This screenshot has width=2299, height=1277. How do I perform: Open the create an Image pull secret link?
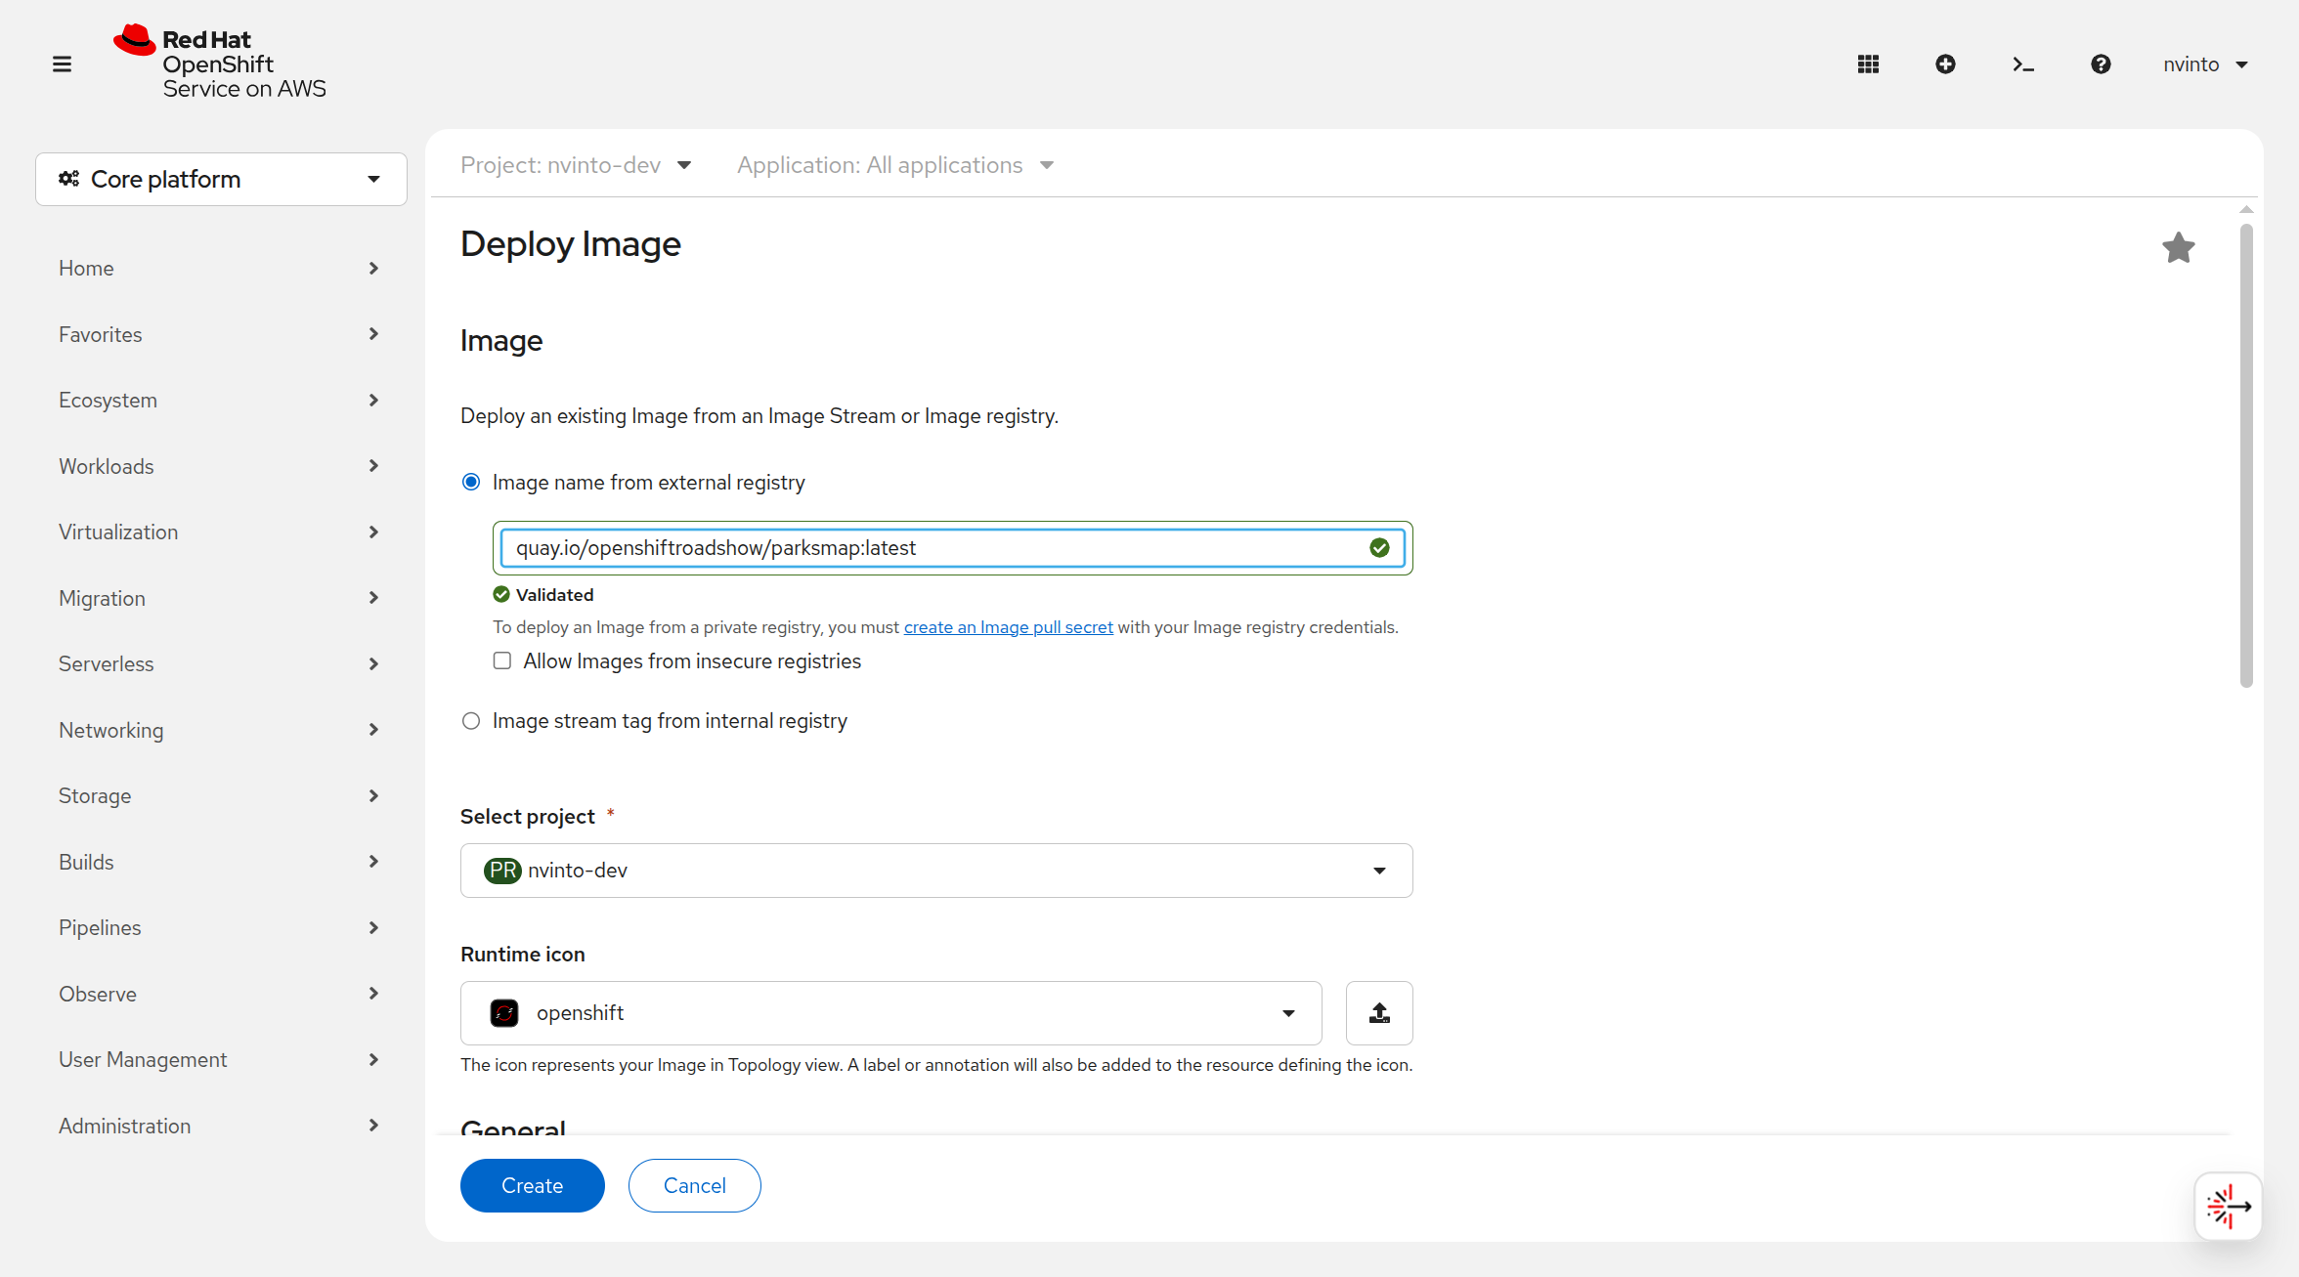(1009, 627)
